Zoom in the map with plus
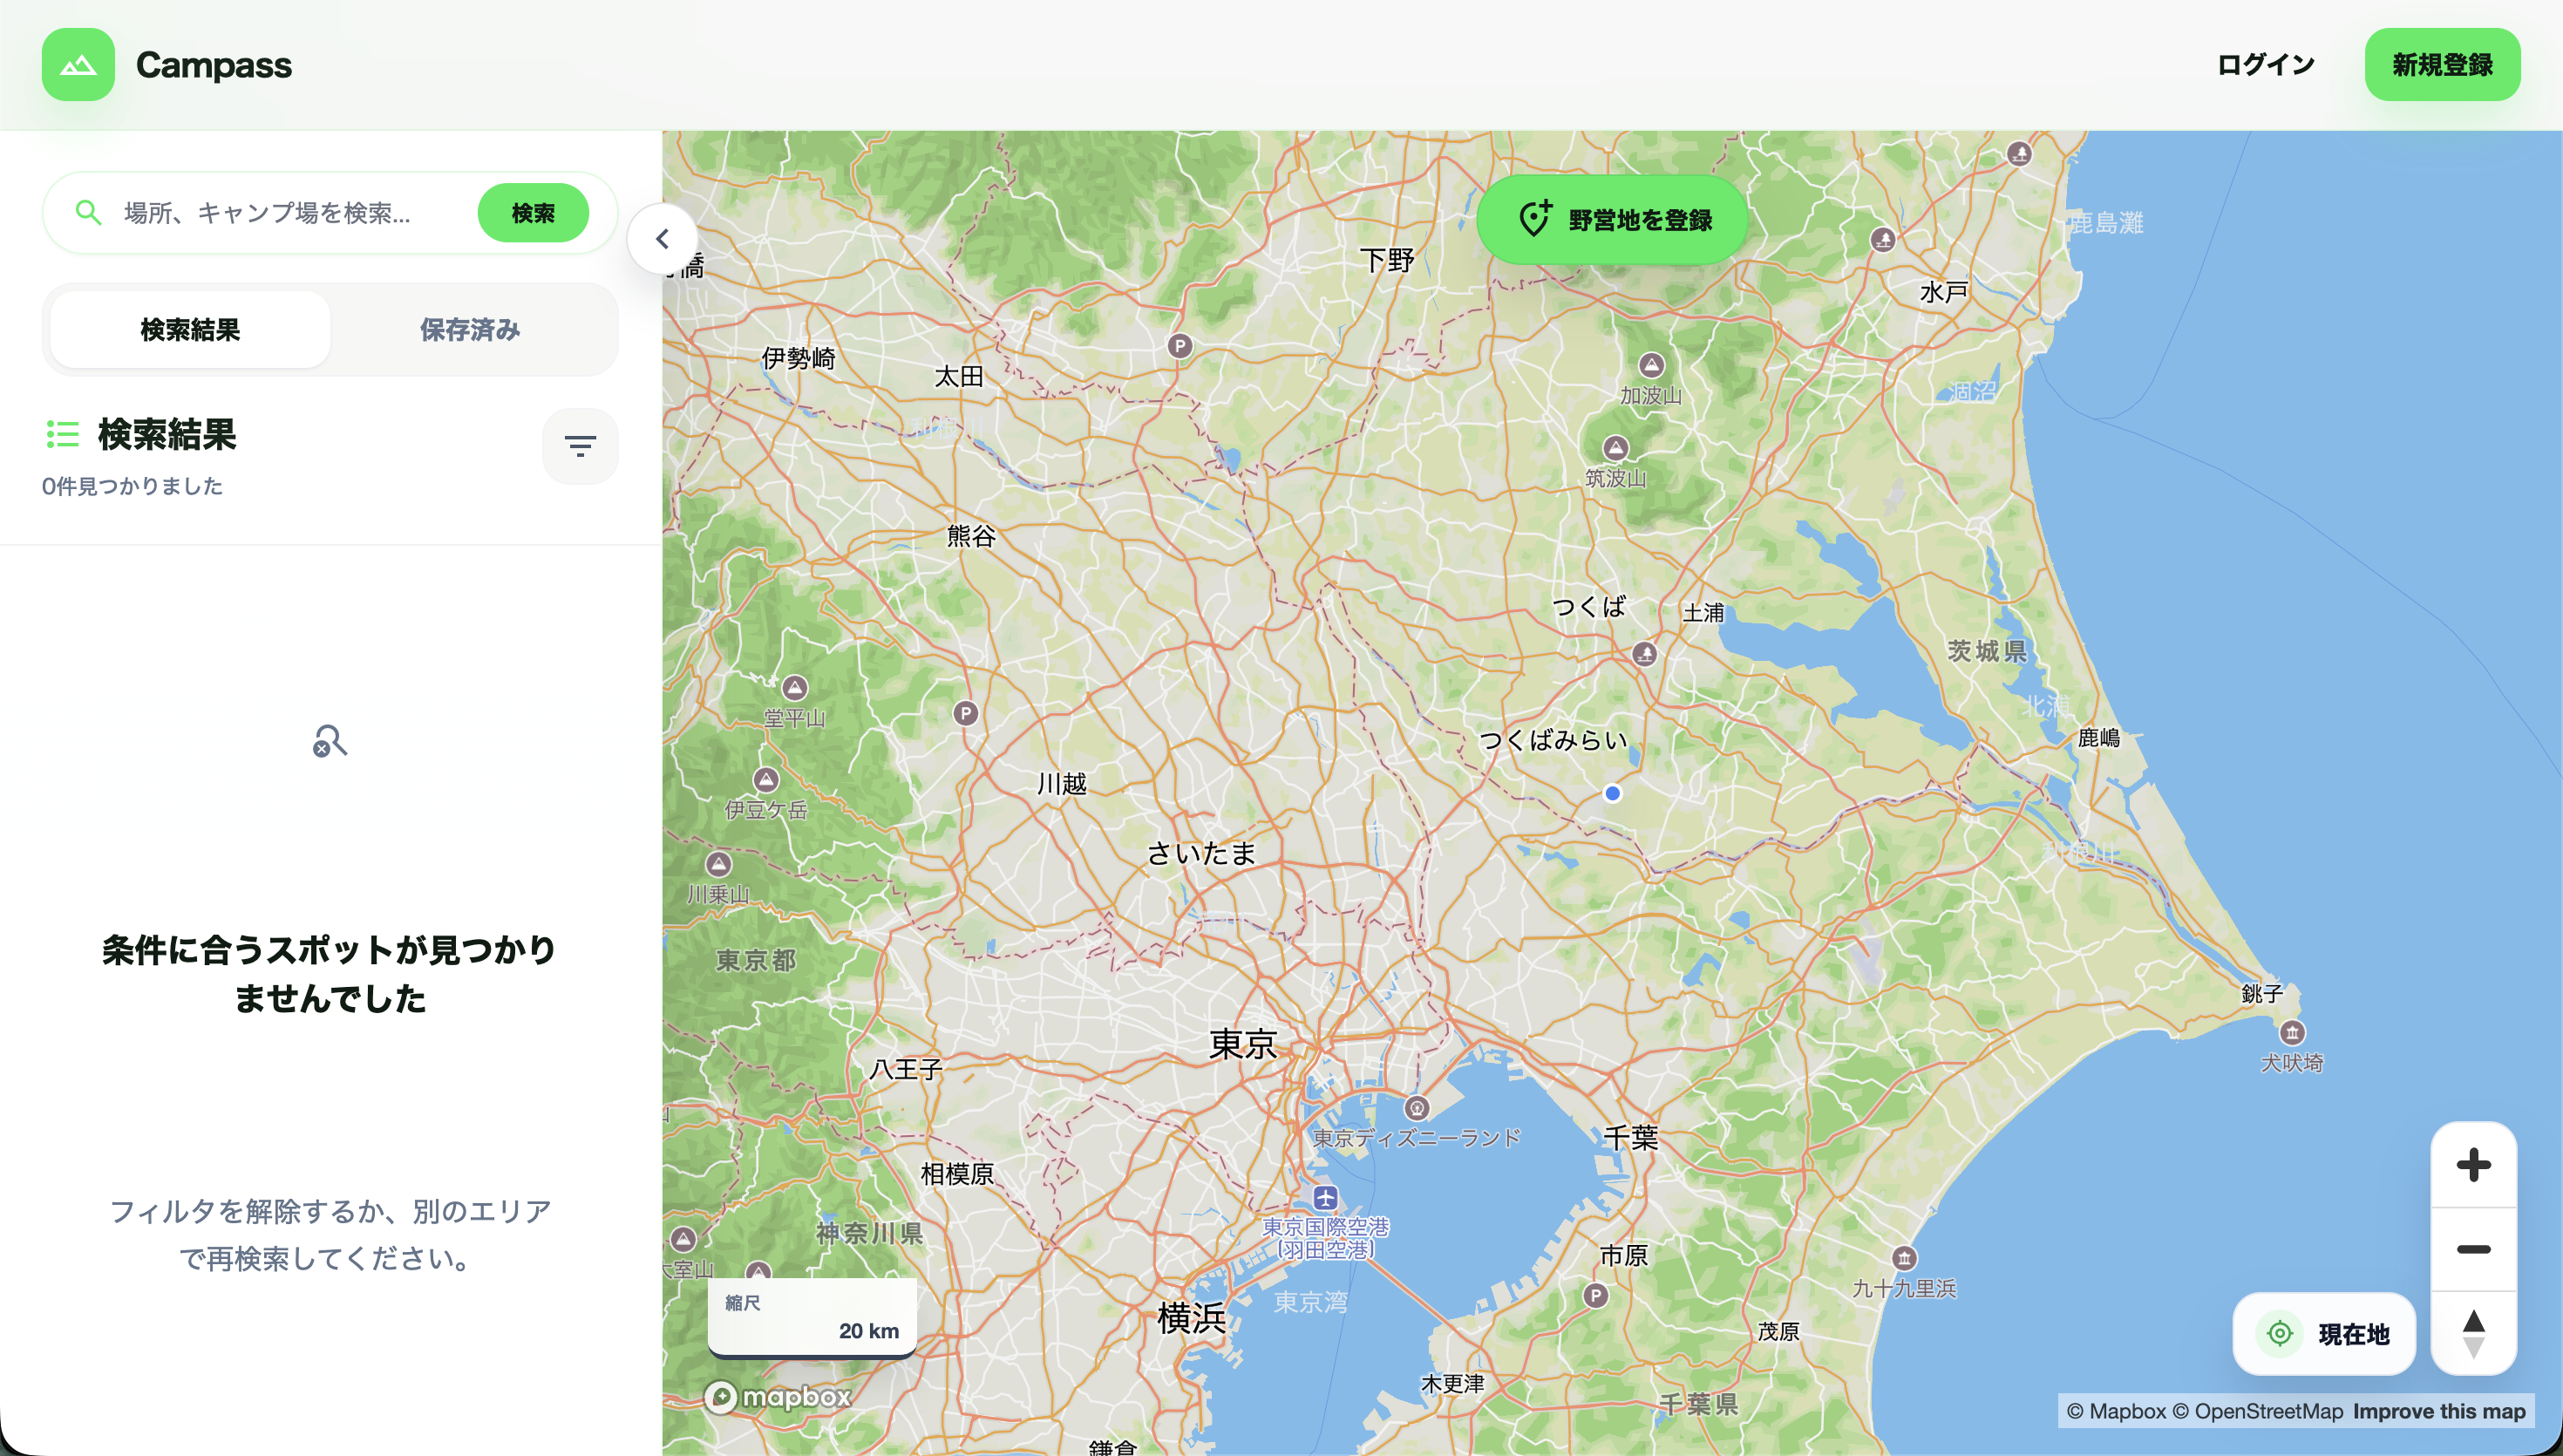This screenshot has height=1456, width=2563. (x=2473, y=1165)
